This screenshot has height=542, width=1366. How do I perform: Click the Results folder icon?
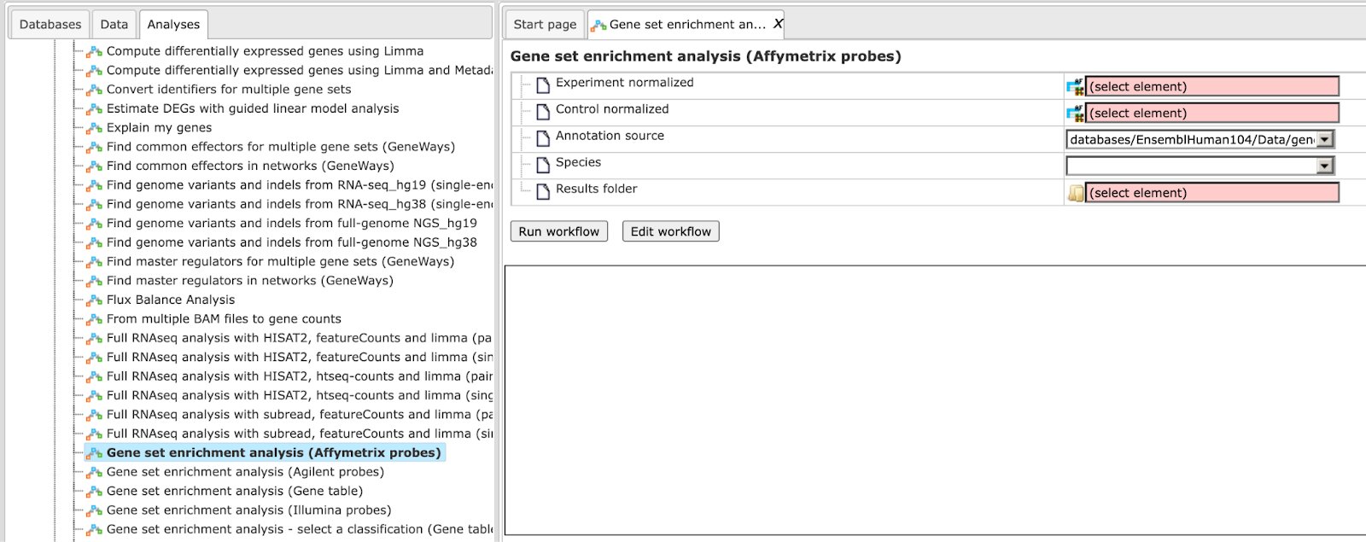pos(1076,193)
